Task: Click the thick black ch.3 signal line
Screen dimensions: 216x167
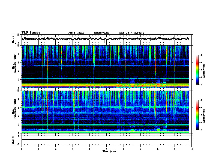Action: tap(105, 140)
